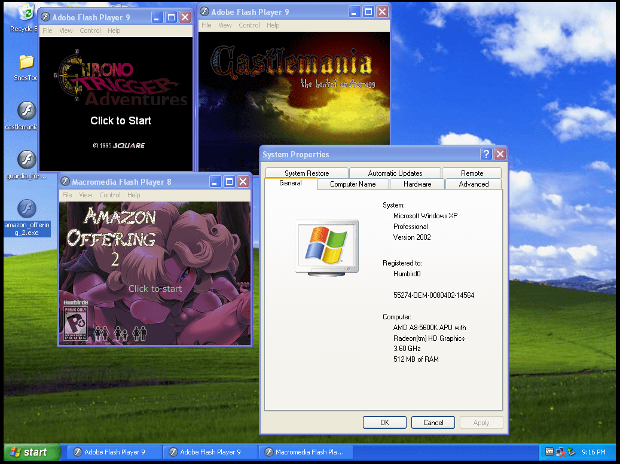Click the Flash icon in Macromedia Flash Player 8 title bar
Viewport: 620px width, 464px height.
tap(65, 182)
